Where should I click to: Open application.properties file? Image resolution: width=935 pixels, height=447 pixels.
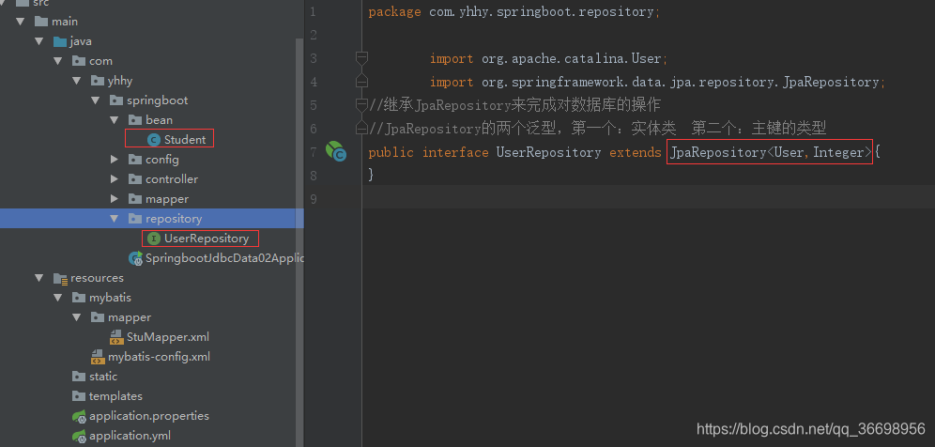coord(149,416)
